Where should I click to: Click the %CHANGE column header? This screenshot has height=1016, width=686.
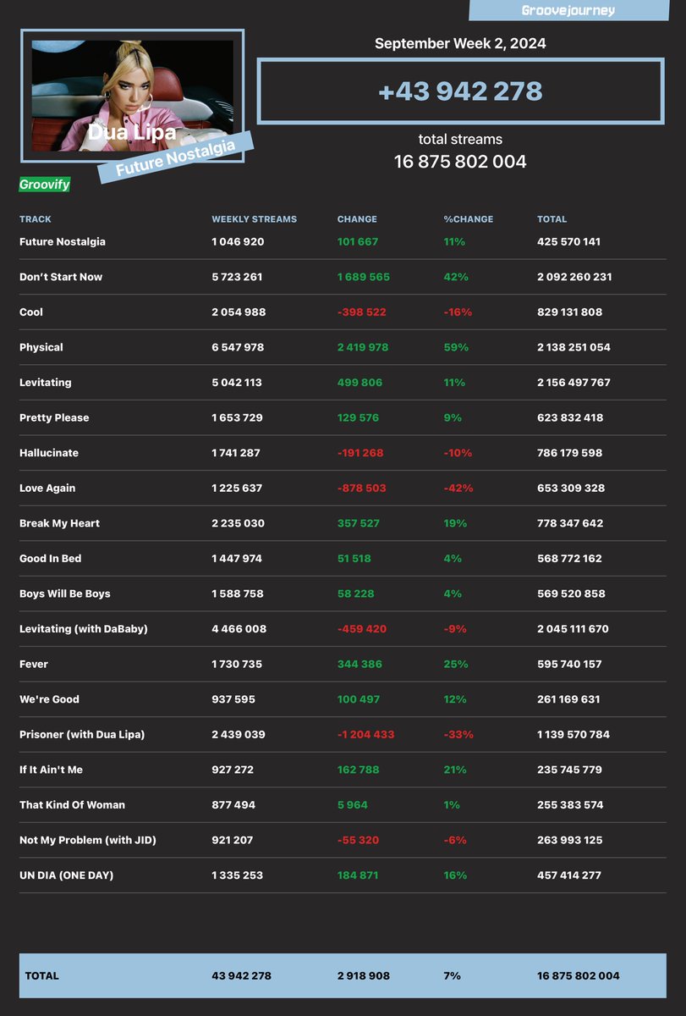(x=469, y=219)
